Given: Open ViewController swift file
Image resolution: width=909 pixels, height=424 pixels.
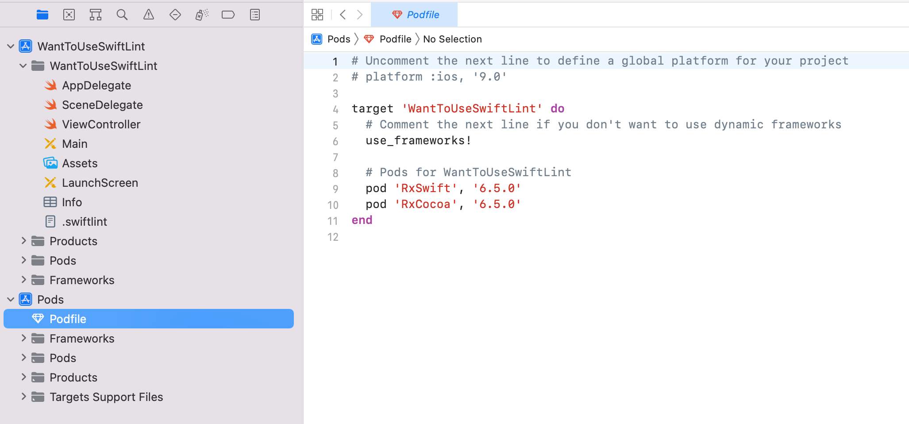Looking at the screenshot, I should [101, 124].
